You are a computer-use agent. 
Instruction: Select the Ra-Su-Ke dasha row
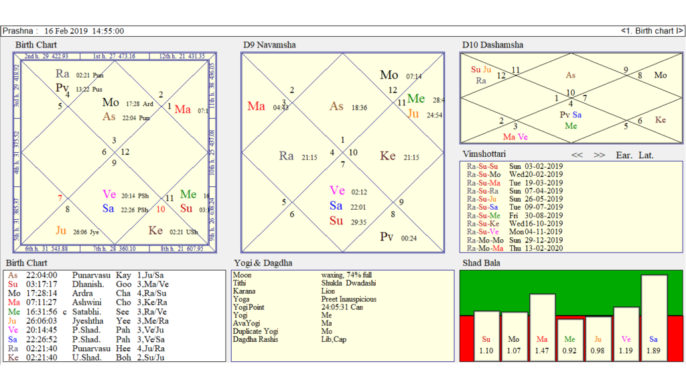click(514, 223)
